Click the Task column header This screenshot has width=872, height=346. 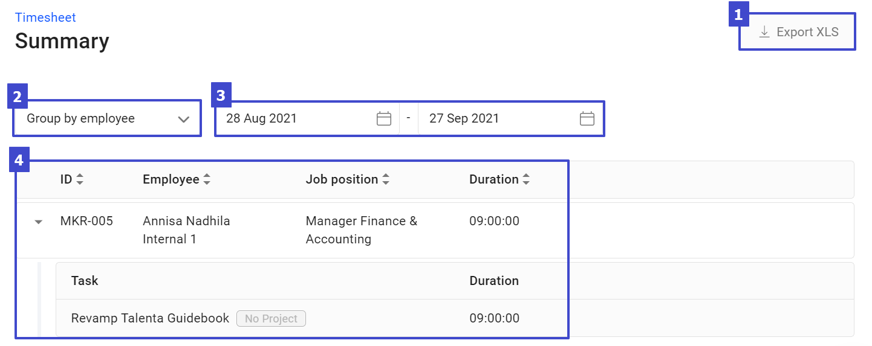(x=85, y=281)
